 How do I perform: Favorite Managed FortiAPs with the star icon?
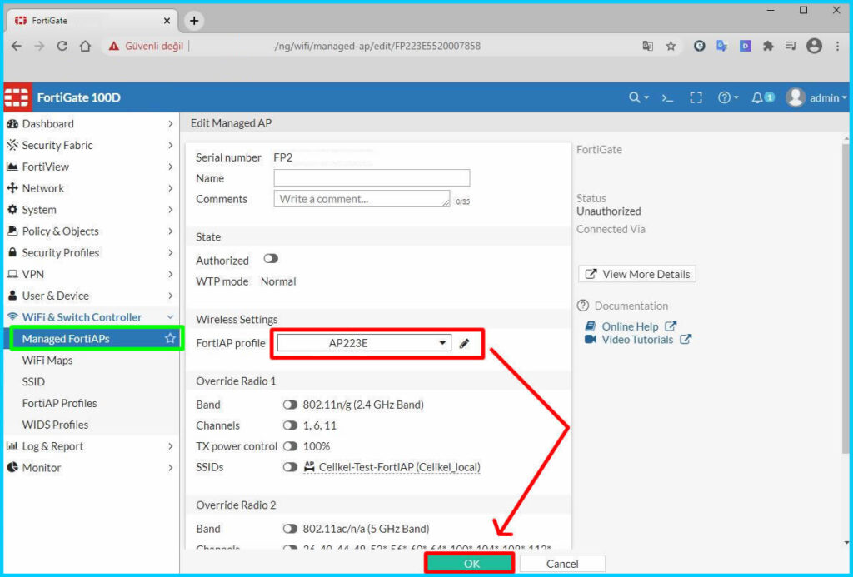point(170,338)
